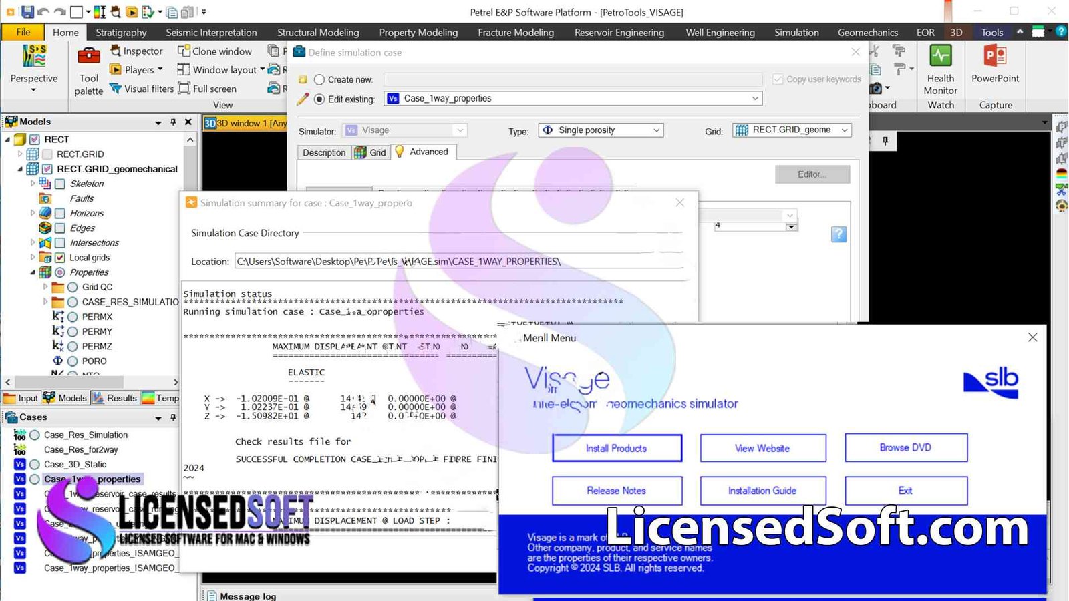This screenshot has height=601, width=1069.
Task: Open the Tool palette
Action: point(89,72)
